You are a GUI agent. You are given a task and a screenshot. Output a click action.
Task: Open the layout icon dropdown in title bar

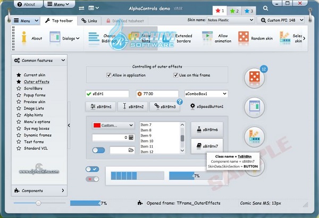pyautogui.click(x=94, y=8)
